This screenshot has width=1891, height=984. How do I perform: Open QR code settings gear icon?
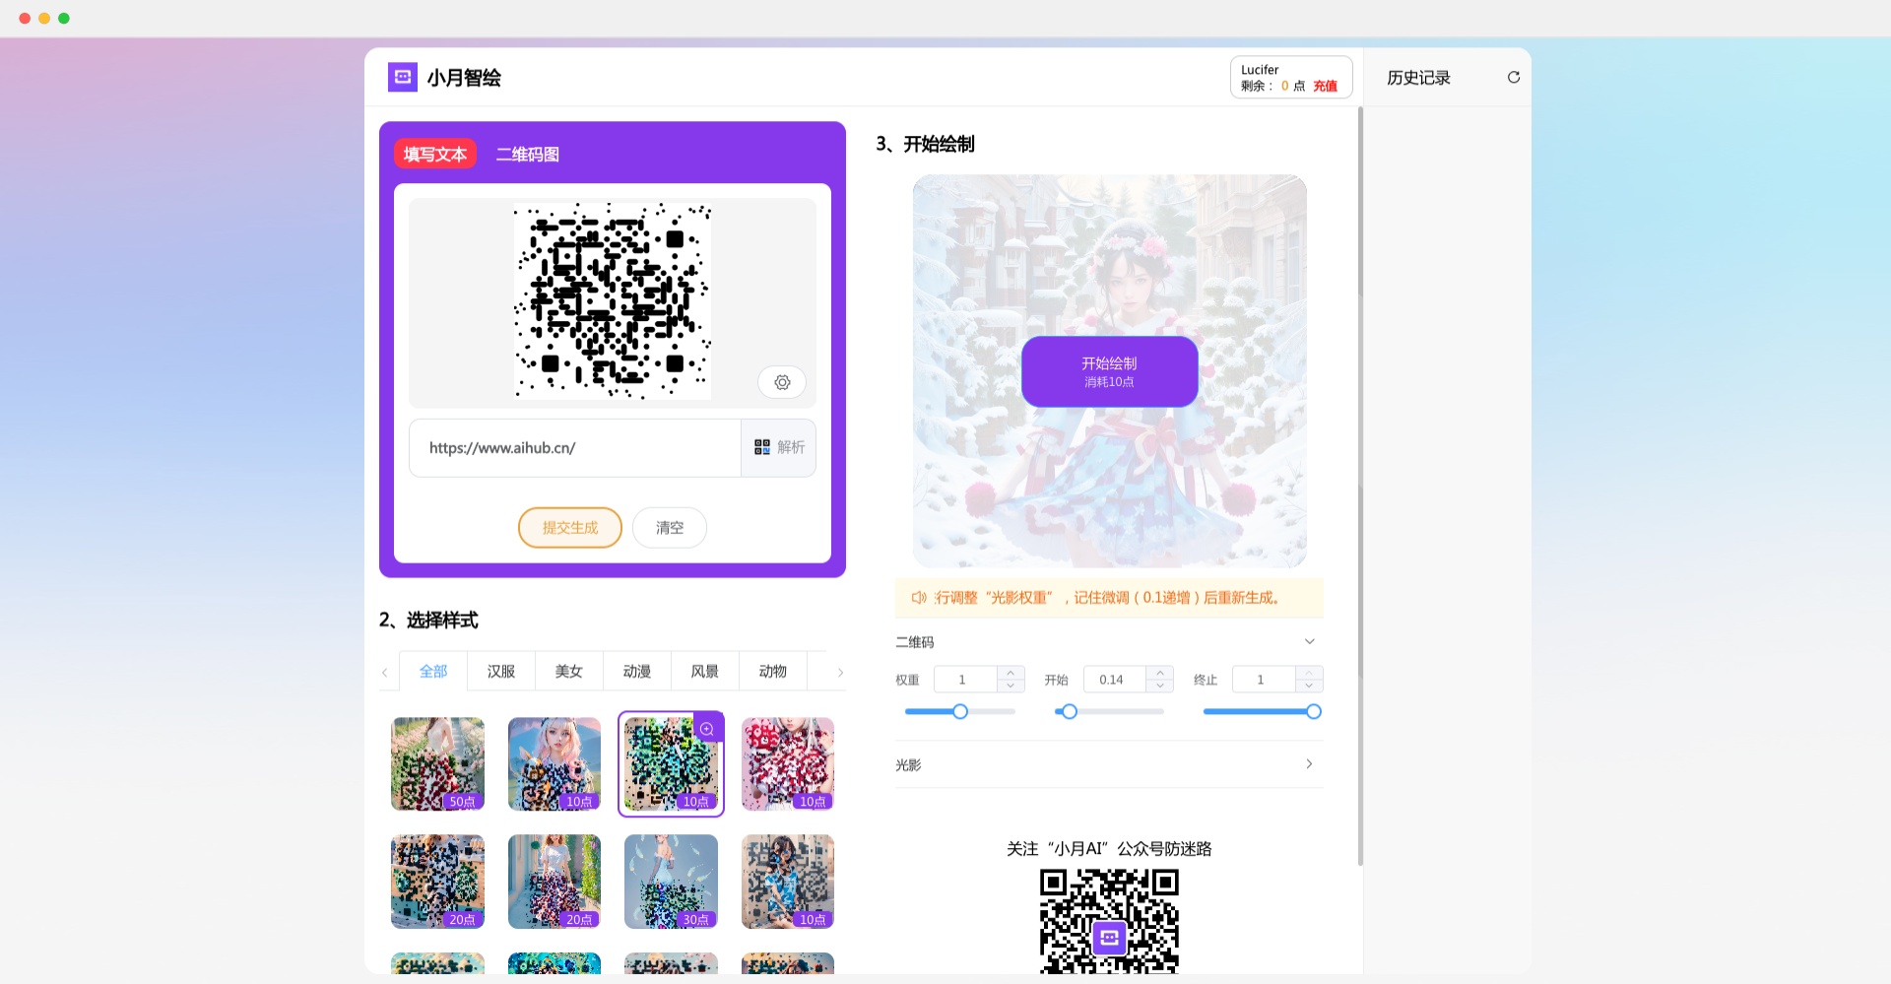pos(782,382)
